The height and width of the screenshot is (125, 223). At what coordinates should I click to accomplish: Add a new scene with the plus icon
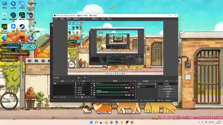coord(54,97)
